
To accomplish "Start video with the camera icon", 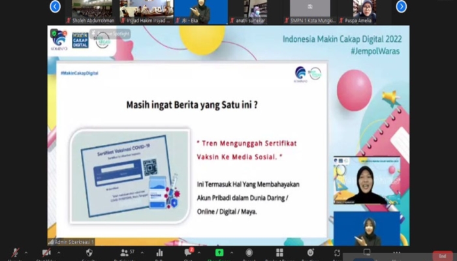I will (46, 253).
